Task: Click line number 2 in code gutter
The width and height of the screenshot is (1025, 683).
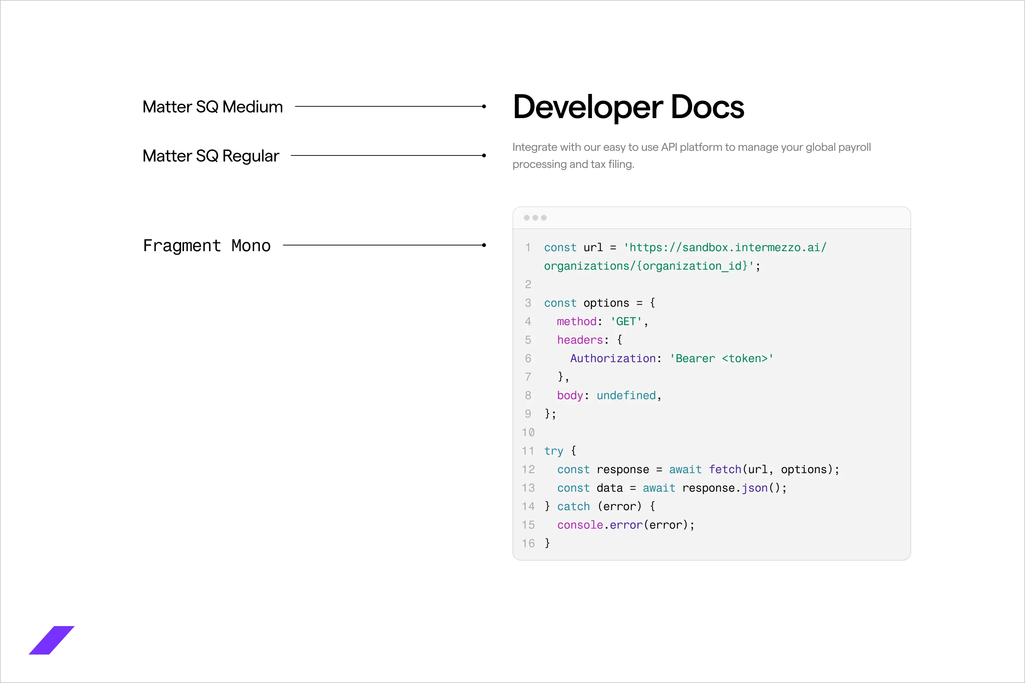Action: coord(528,285)
